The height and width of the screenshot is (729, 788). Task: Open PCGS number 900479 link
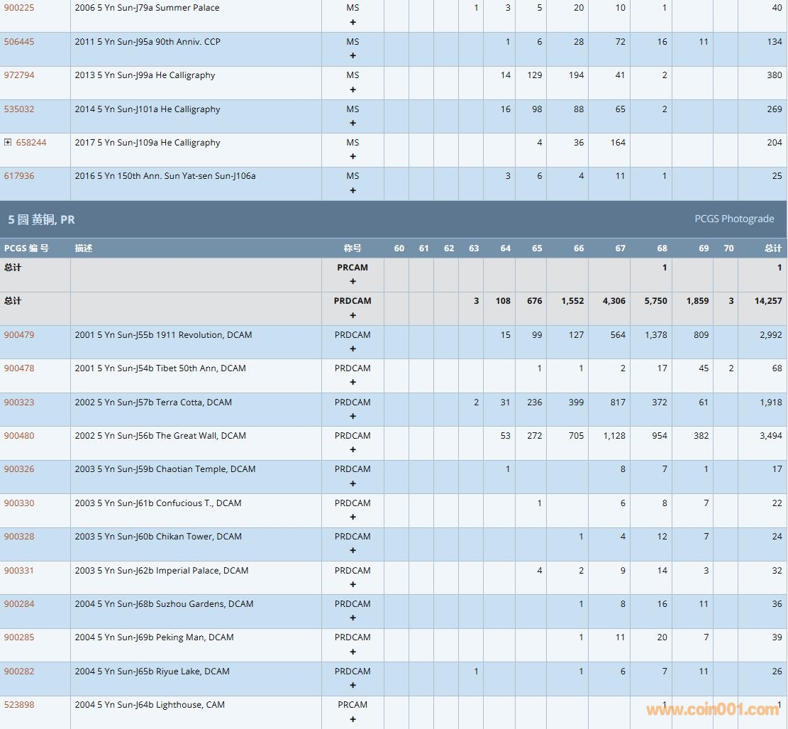click(19, 334)
